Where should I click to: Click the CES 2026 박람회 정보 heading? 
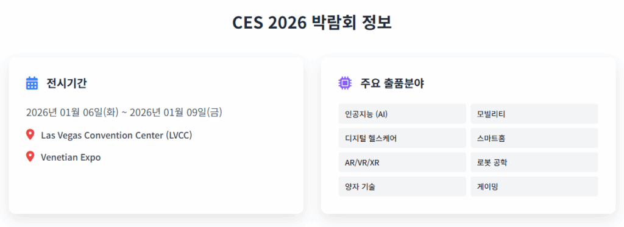[312, 23]
